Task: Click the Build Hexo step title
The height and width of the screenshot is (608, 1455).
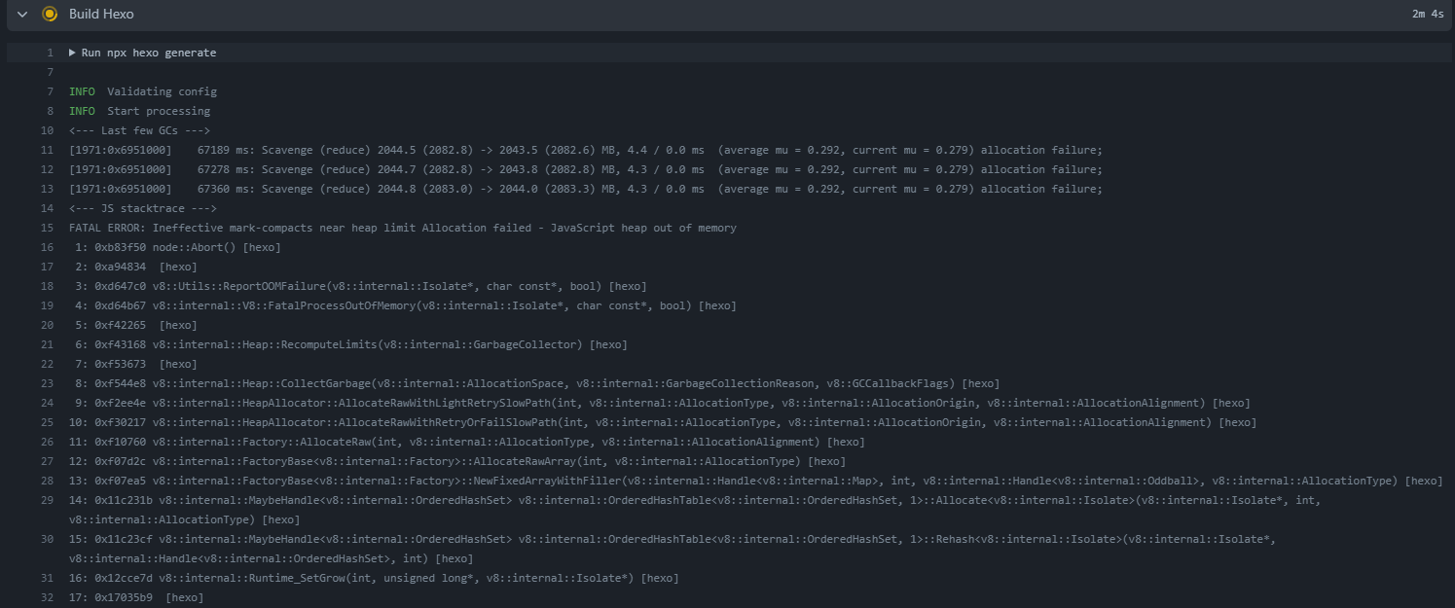Action: click(101, 14)
